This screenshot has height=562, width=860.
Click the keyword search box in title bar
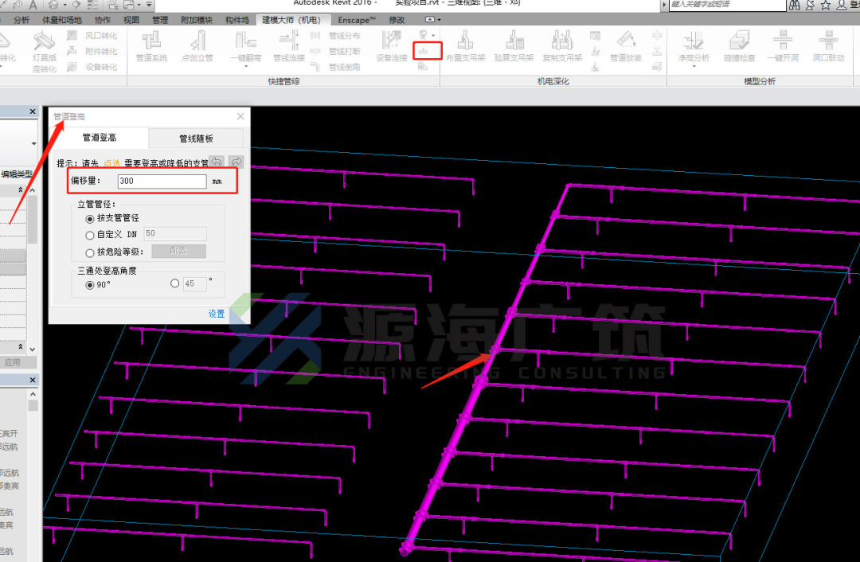[727, 5]
